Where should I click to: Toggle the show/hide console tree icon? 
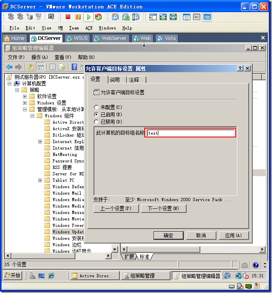[x=41, y=67]
